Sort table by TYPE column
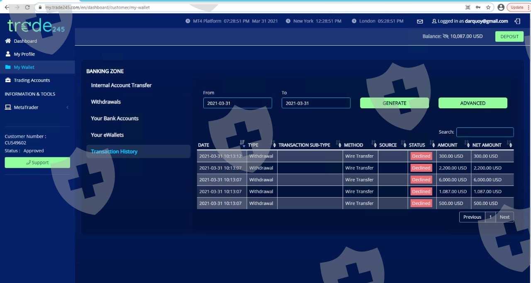The image size is (531, 283). click(262, 145)
